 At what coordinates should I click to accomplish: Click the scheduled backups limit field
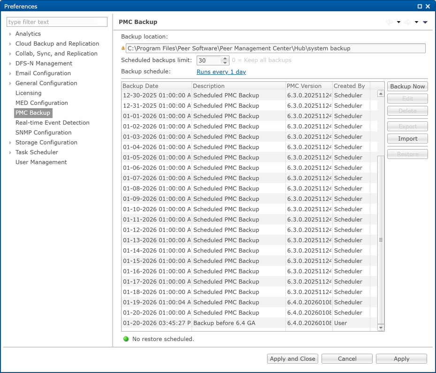tap(209, 60)
